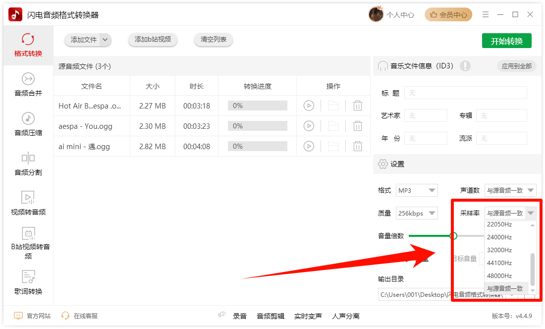Open the 质量 256kbps dropdown
This screenshot has height=329, width=545.
[417, 213]
